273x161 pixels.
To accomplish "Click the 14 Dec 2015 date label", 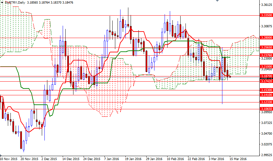I will (71, 159).
